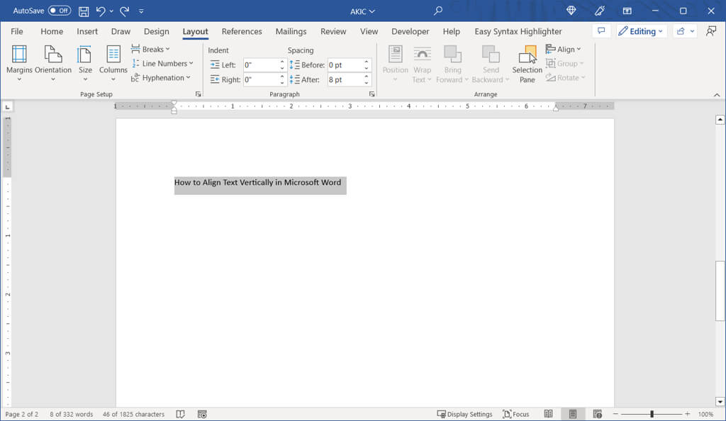The width and height of the screenshot is (726, 421).
Task: Open the search magnifier in title bar
Action: [x=438, y=11]
